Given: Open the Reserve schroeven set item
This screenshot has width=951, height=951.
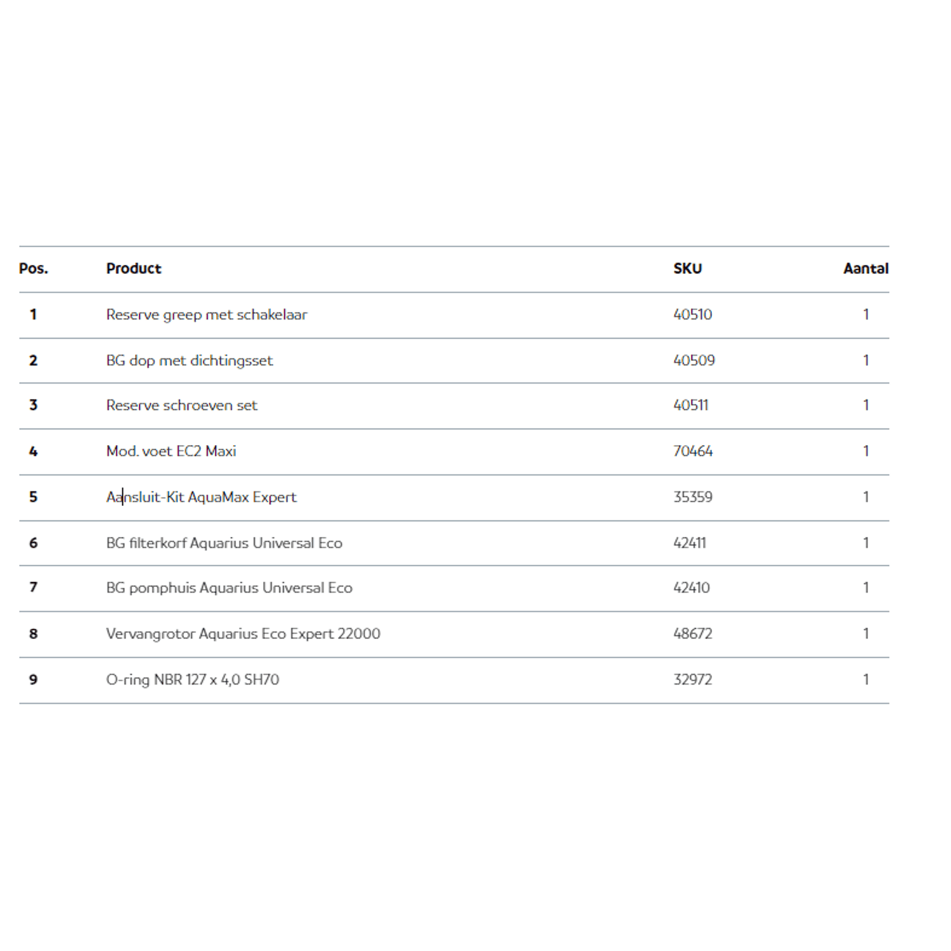Looking at the screenshot, I should 181,406.
